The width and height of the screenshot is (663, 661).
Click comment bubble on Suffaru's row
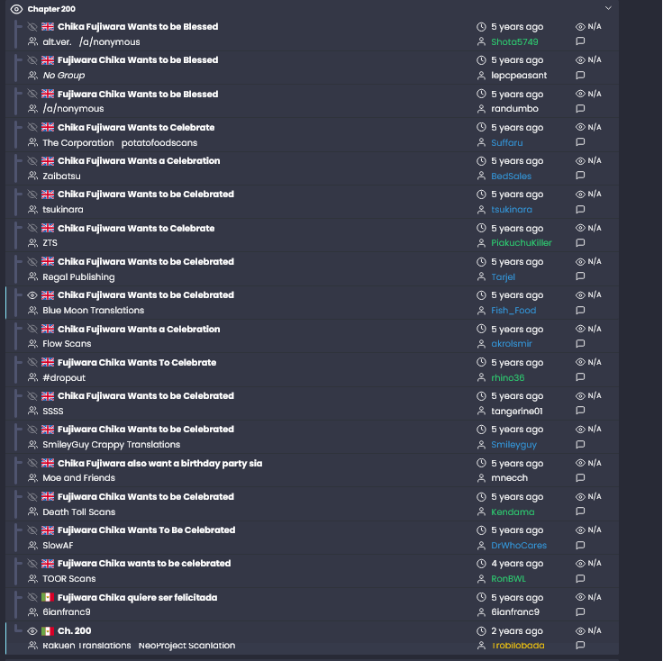click(x=580, y=143)
